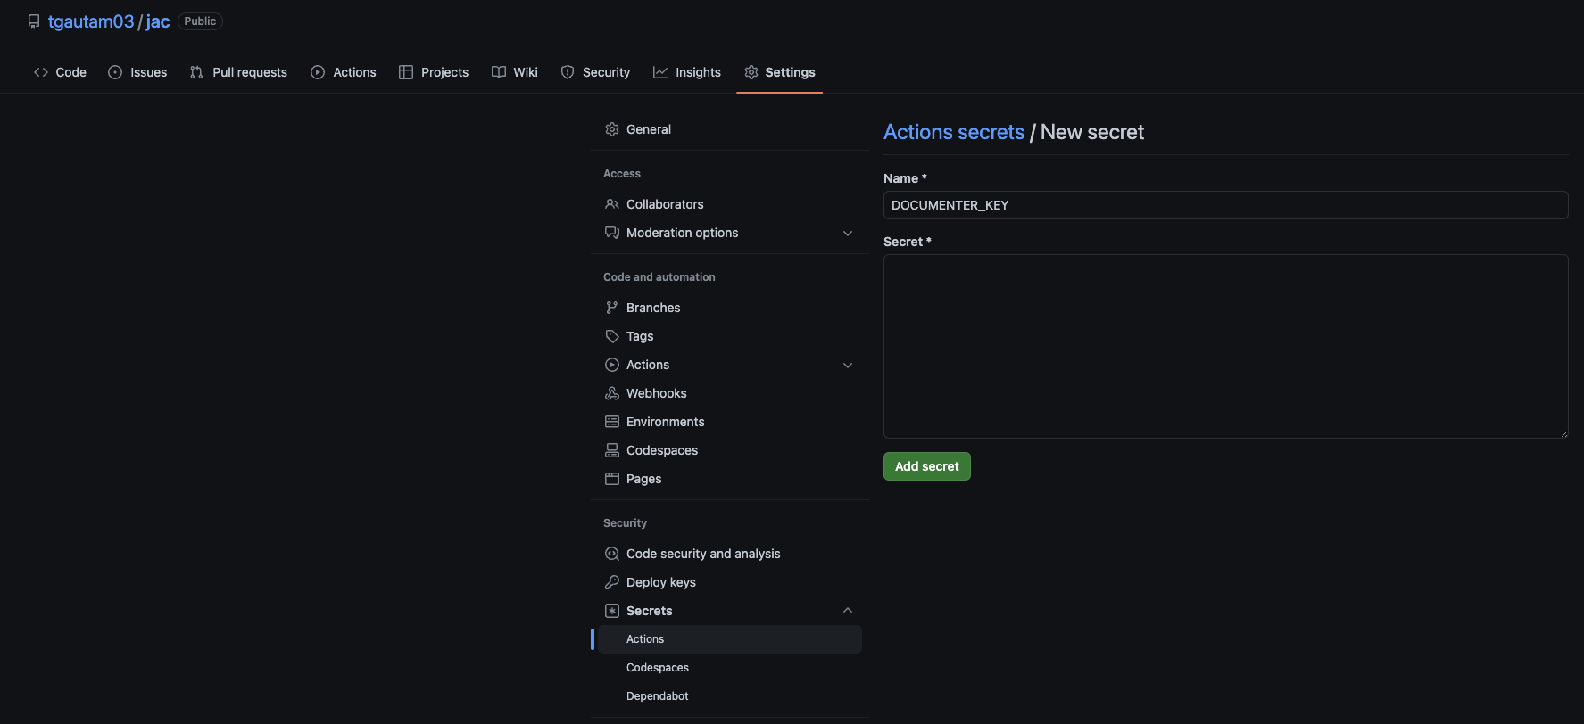
Task: Click the Name field containing DOCUMENTER_KEY
Action: tap(1225, 205)
